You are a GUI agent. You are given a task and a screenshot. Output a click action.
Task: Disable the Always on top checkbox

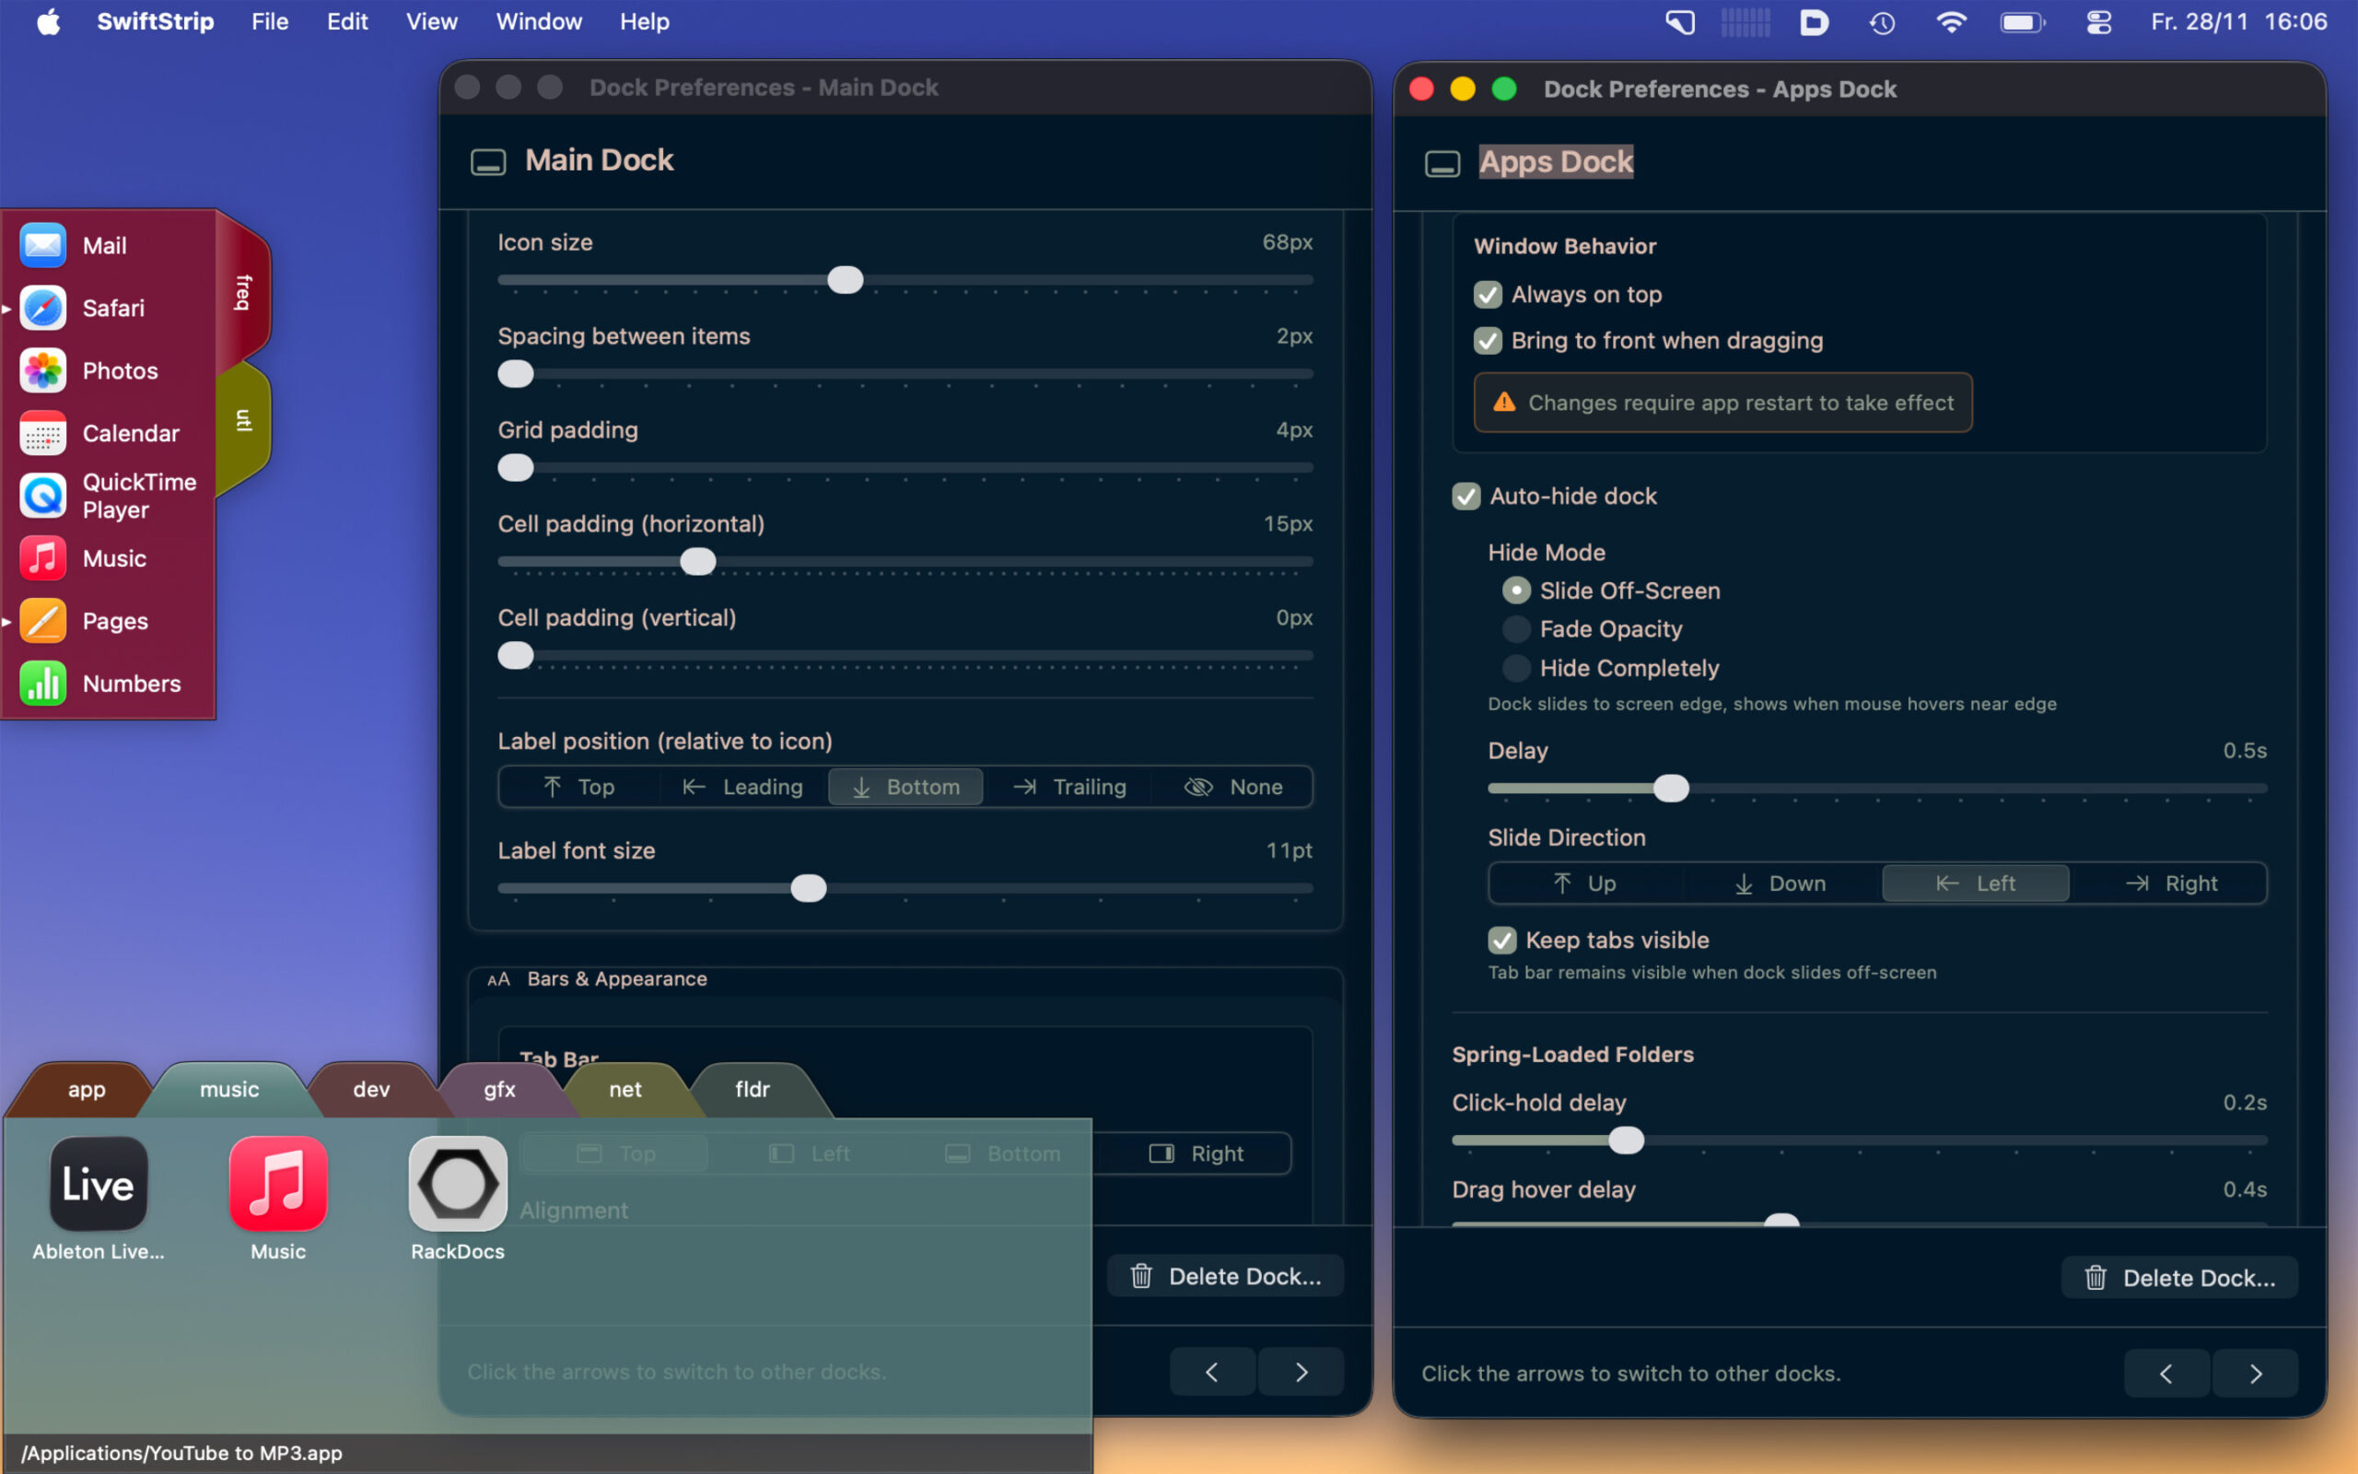(1488, 295)
